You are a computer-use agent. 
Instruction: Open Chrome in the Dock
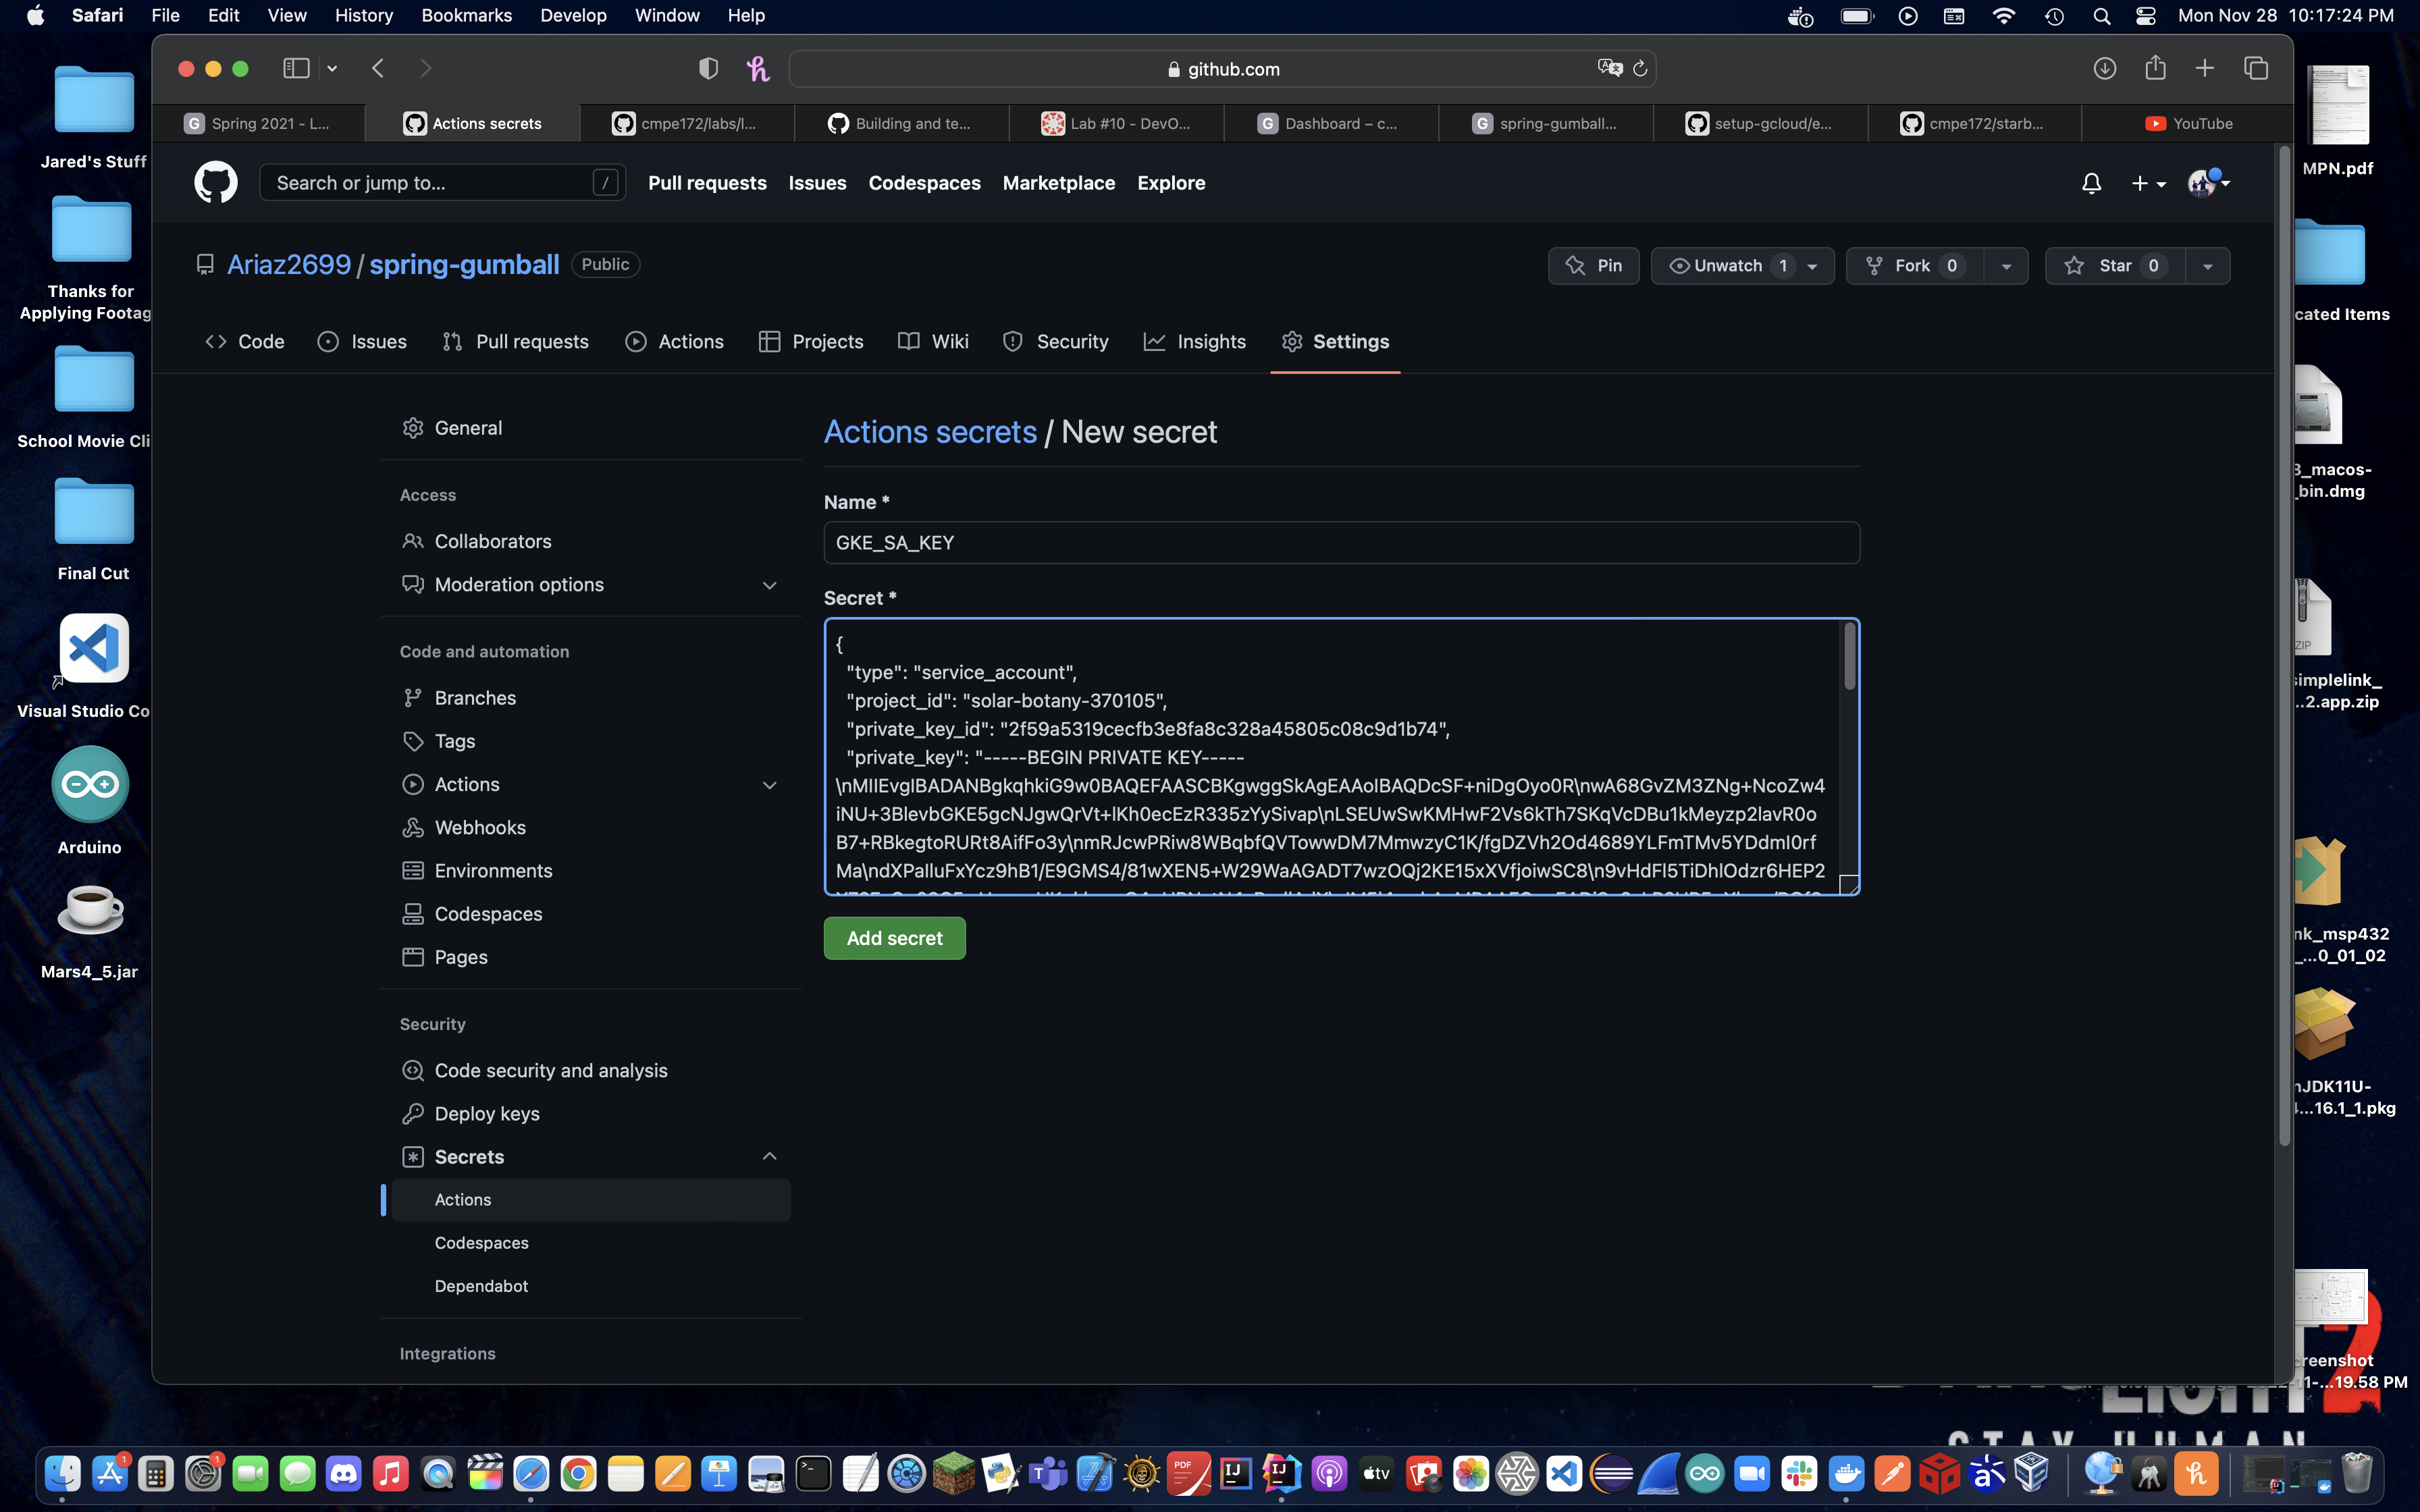click(x=578, y=1473)
